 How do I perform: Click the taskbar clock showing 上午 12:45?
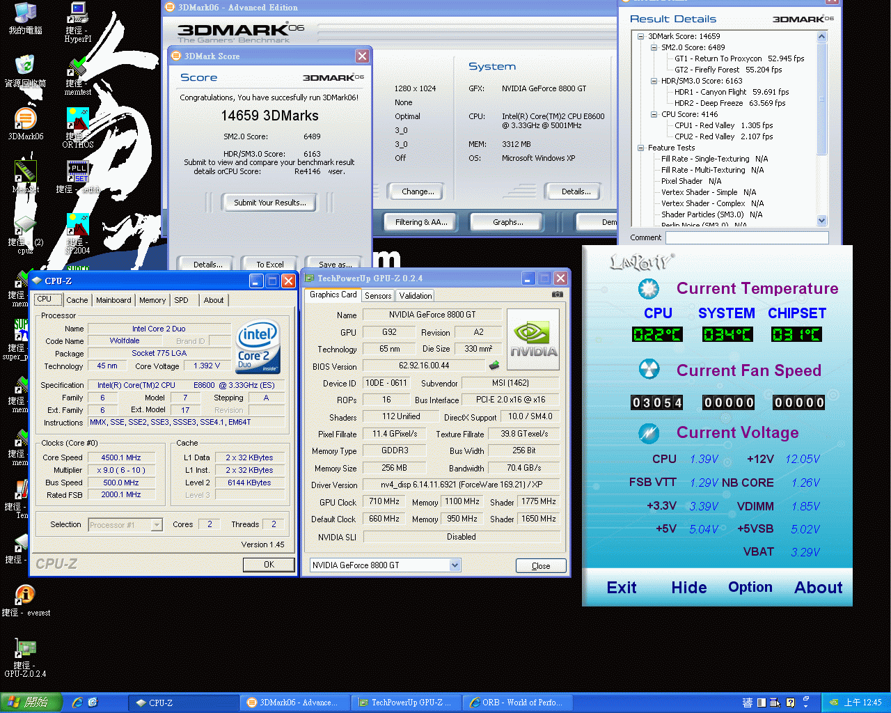coord(862,703)
